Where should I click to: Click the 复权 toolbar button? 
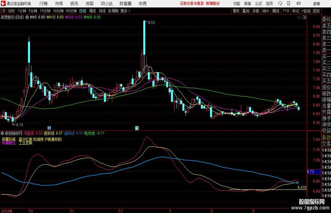coord(236,11)
